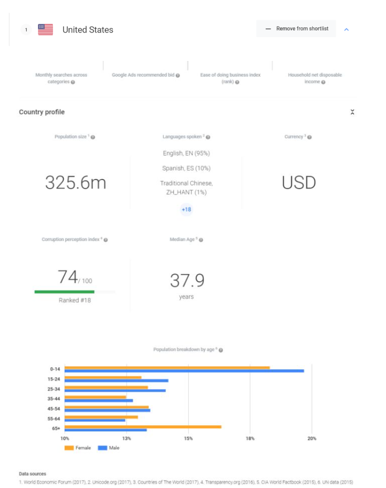Click the corruption index green progress bar
Image resolution: width=386 pixels, height=488 pixels.
point(65,292)
